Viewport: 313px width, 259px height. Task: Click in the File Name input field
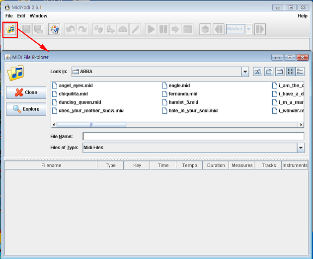pyautogui.click(x=193, y=136)
